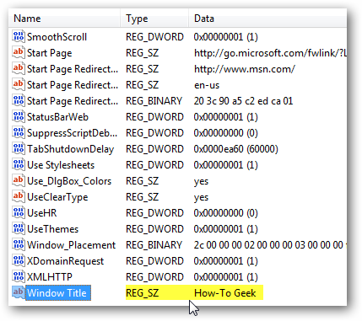Select the XMLHTTP value name
Image resolution: width=362 pixels, height=321 pixels.
50,277
